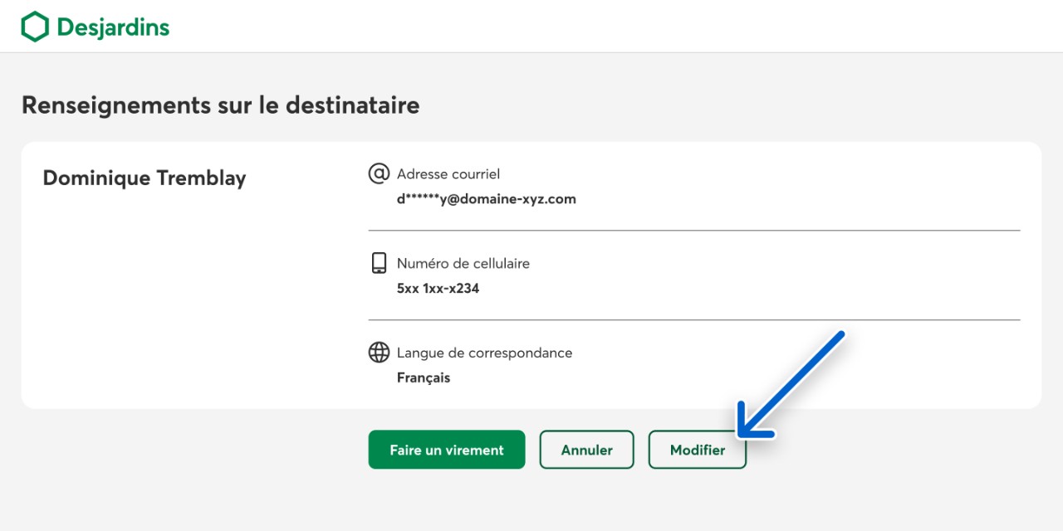Click the divider line below the cellphone number
The width and height of the screenshot is (1063, 531).
point(693,320)
